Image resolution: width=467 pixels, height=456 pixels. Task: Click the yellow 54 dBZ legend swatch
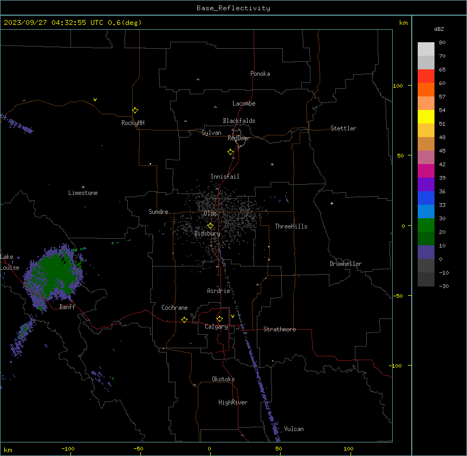click(426, 116)
